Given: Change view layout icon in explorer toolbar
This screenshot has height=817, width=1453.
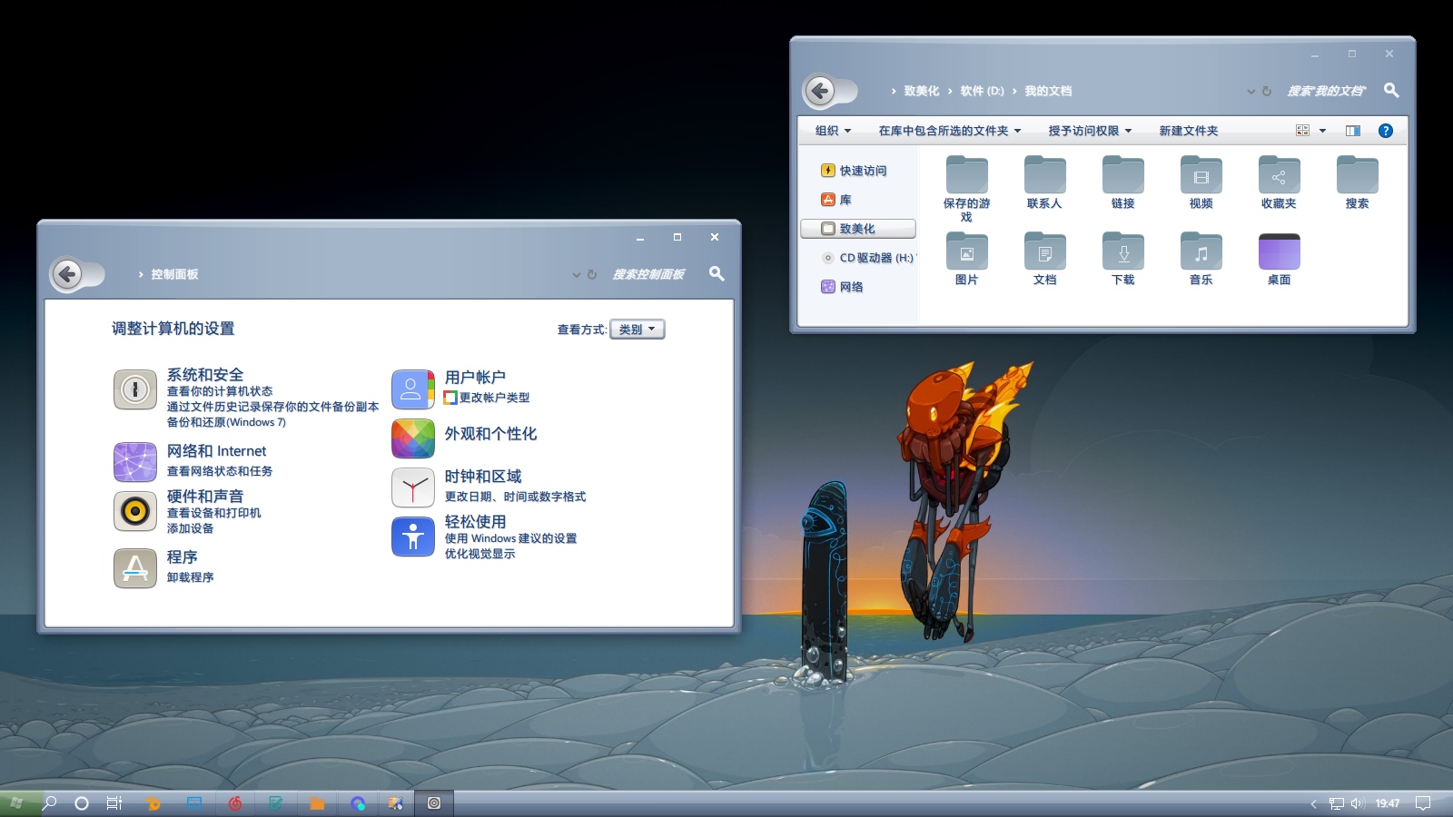Looking at the screenshot, I should pyautogui.click(x=1302, y=131).
